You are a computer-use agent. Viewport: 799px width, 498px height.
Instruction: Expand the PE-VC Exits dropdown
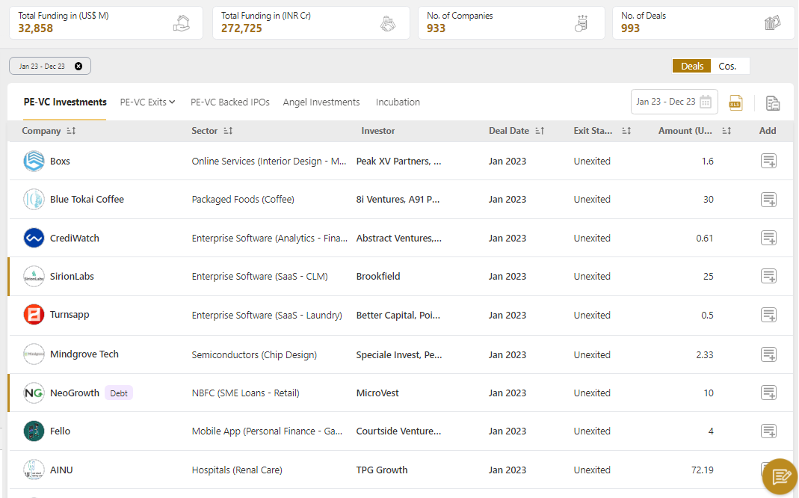click(147, 102)
